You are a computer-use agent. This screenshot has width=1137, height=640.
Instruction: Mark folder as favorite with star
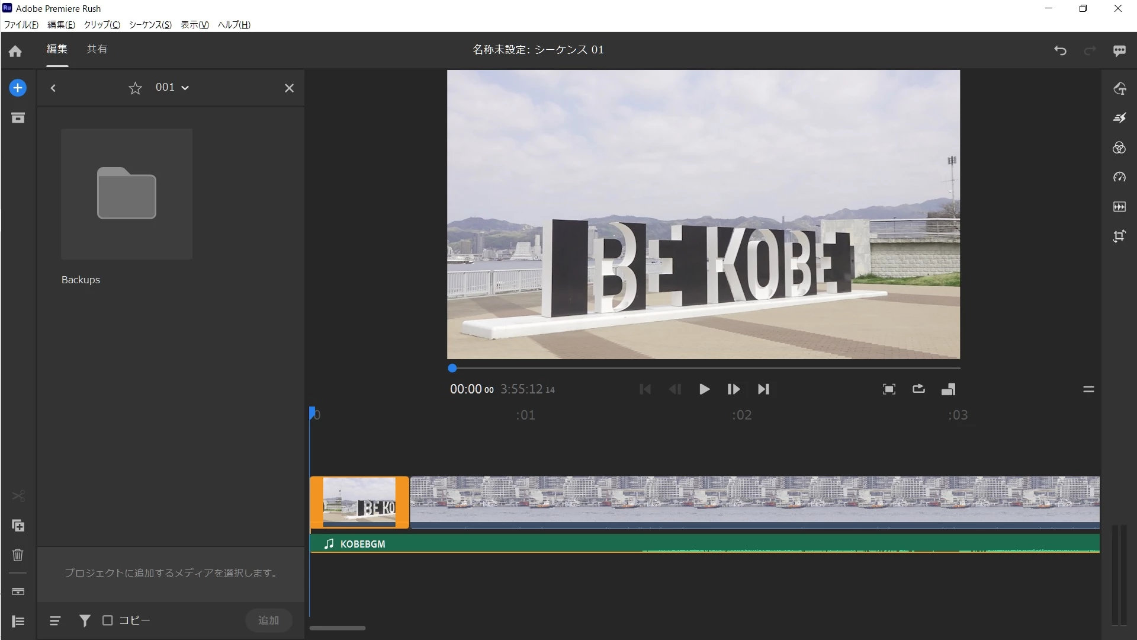tap(135, 88)
